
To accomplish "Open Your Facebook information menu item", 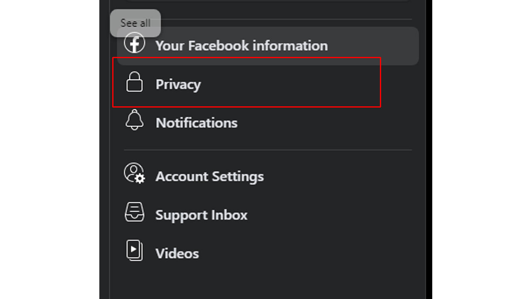I will (241, 46).
